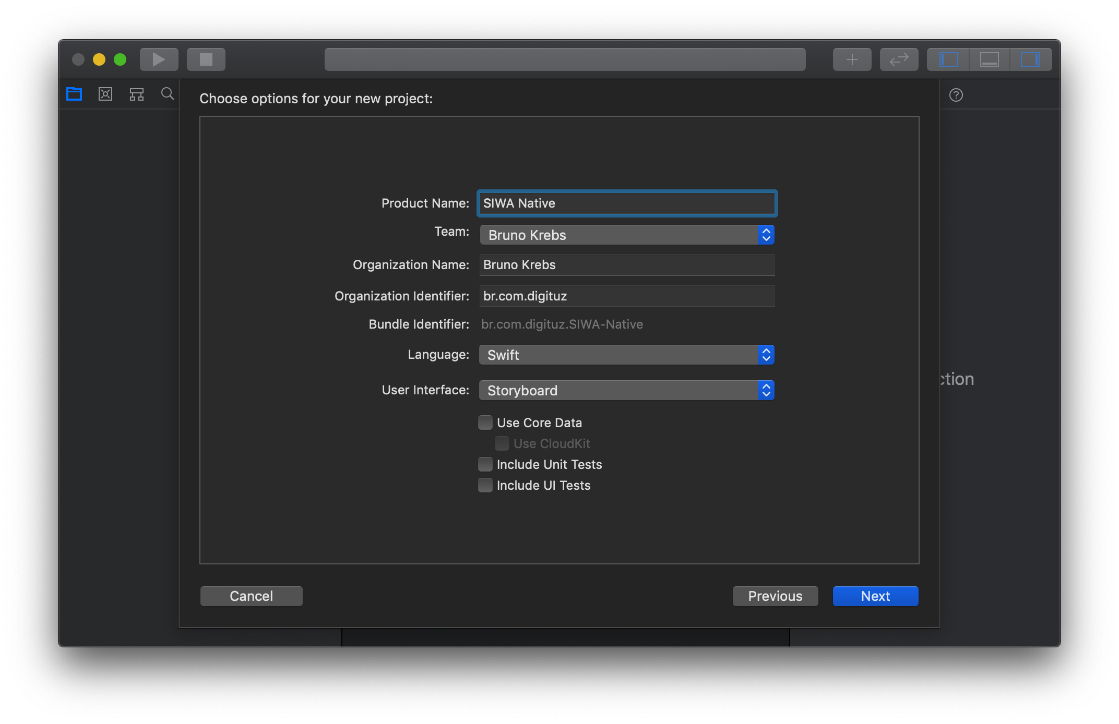
Task: Open the Language dropdown set to Swift
Action: click(626, 355)
